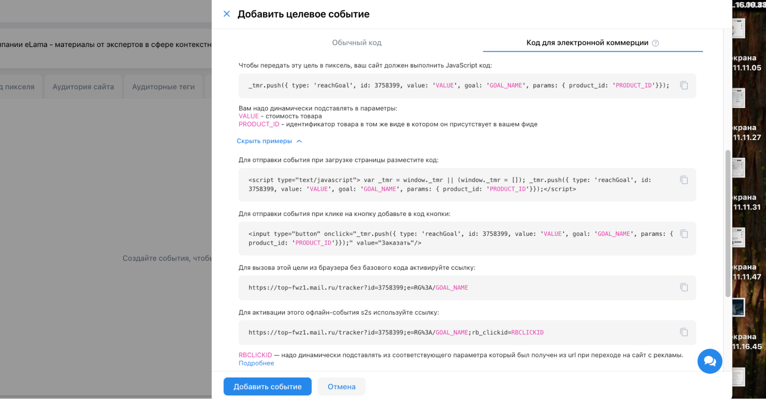Click the Добавить событие button
The width and height of the screenshot is (766, 399).
tap(267, 386)
